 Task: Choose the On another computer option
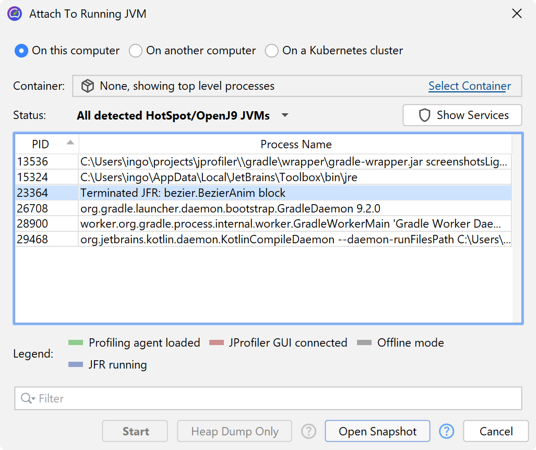136,51
